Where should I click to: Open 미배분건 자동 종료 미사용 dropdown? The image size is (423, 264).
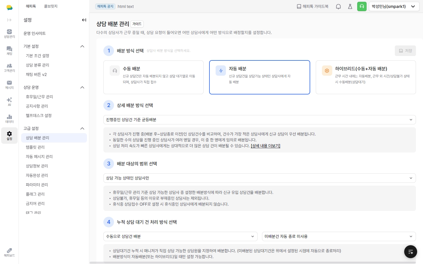click(x=339, y=236)
